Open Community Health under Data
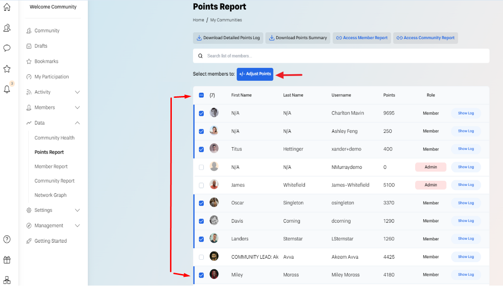 click(x=55, y=138)
